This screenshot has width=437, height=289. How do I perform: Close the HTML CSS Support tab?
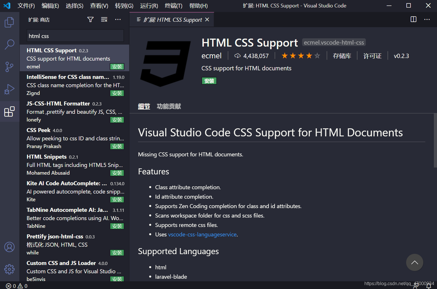click(x=207, y=19)
